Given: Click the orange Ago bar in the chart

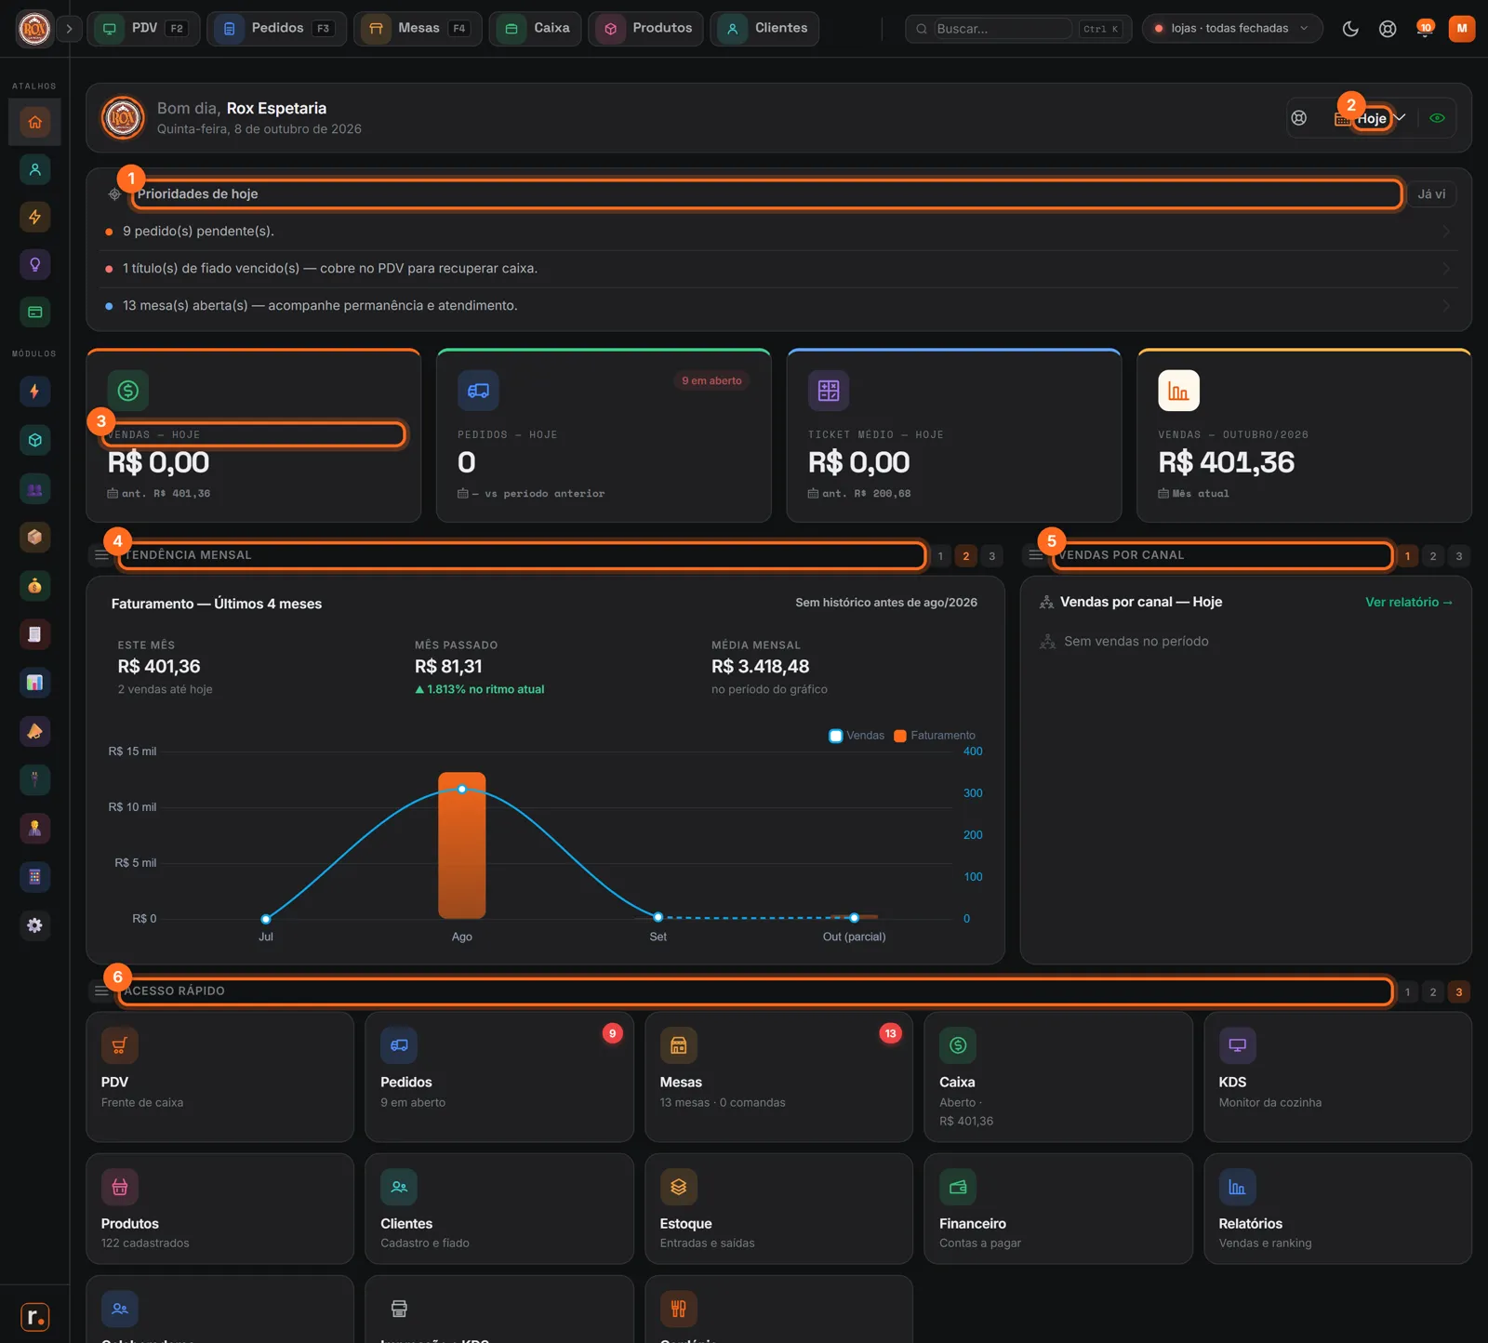Looking at the screenshot, I should (x=462, y=845).
